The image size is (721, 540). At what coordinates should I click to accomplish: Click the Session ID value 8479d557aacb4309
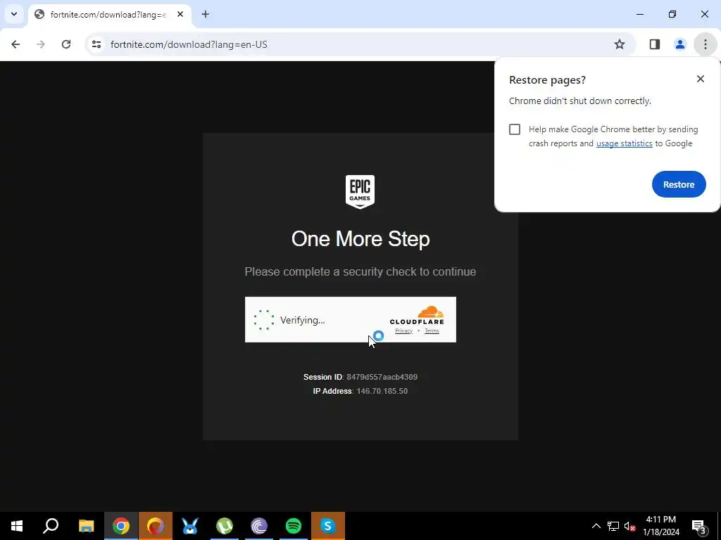click(x=382, y=377)
